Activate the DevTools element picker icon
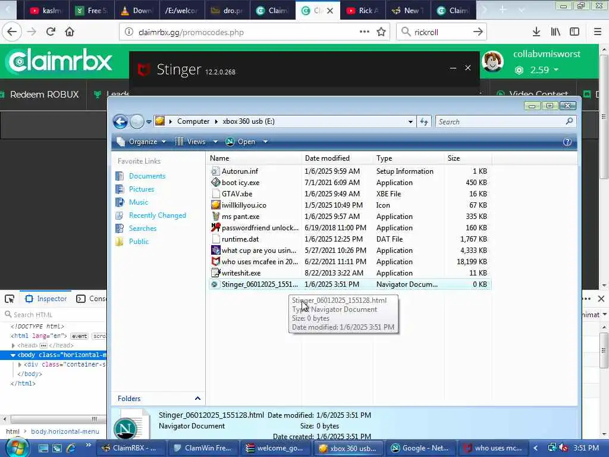The image size is (609, 457). (10, 299)
